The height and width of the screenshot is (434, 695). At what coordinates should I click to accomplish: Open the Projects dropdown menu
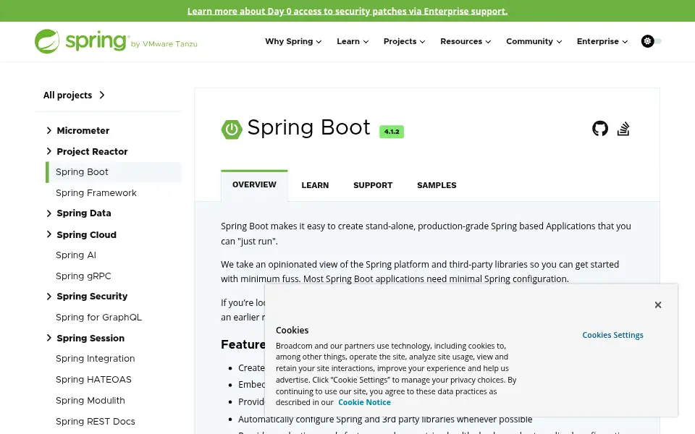pyautogui.click(x=404, y=41)
